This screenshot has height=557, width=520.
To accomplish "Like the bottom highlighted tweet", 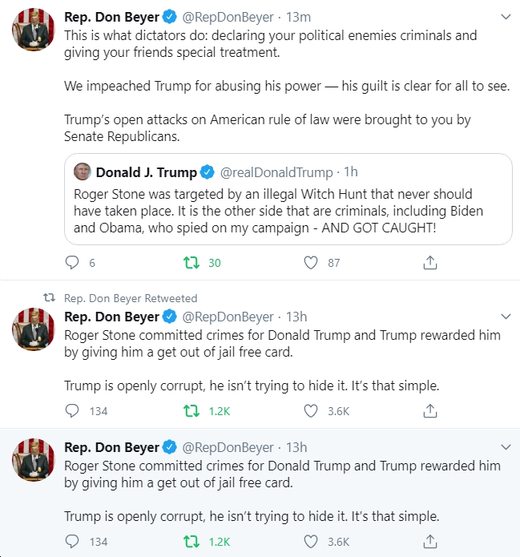I will pyautogui.click(x=311, y=542).
